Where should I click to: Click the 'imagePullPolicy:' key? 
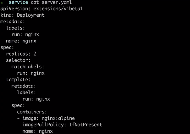click(44, 125)
